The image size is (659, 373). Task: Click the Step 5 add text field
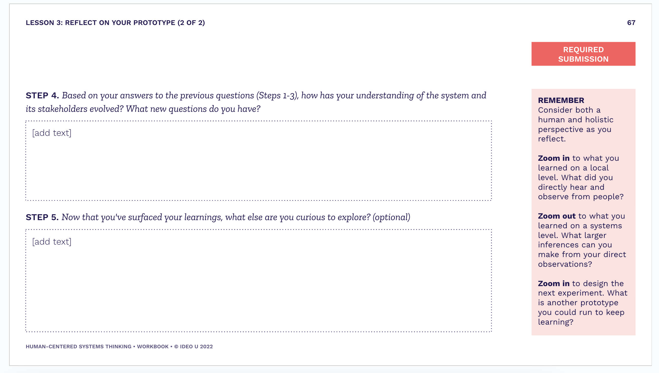click(258, 281)
